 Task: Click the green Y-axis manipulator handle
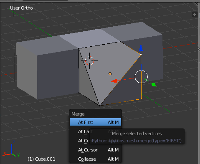coord(154,84)
